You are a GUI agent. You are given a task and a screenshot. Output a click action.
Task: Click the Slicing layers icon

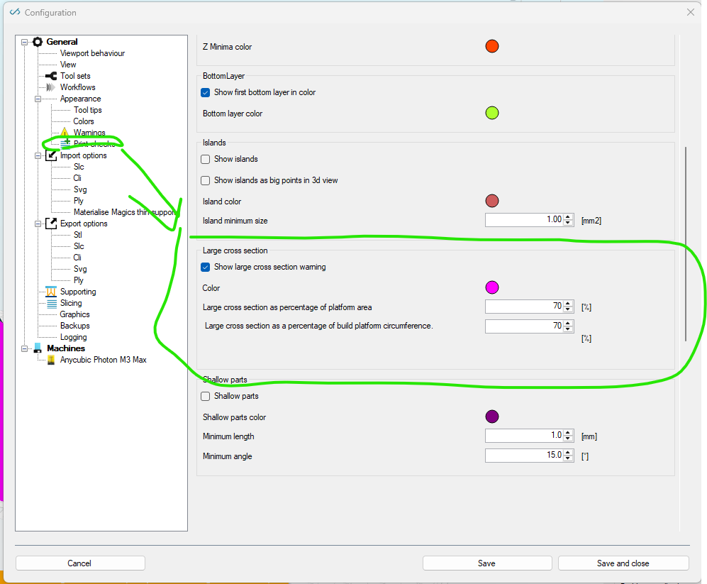point(50,303)
